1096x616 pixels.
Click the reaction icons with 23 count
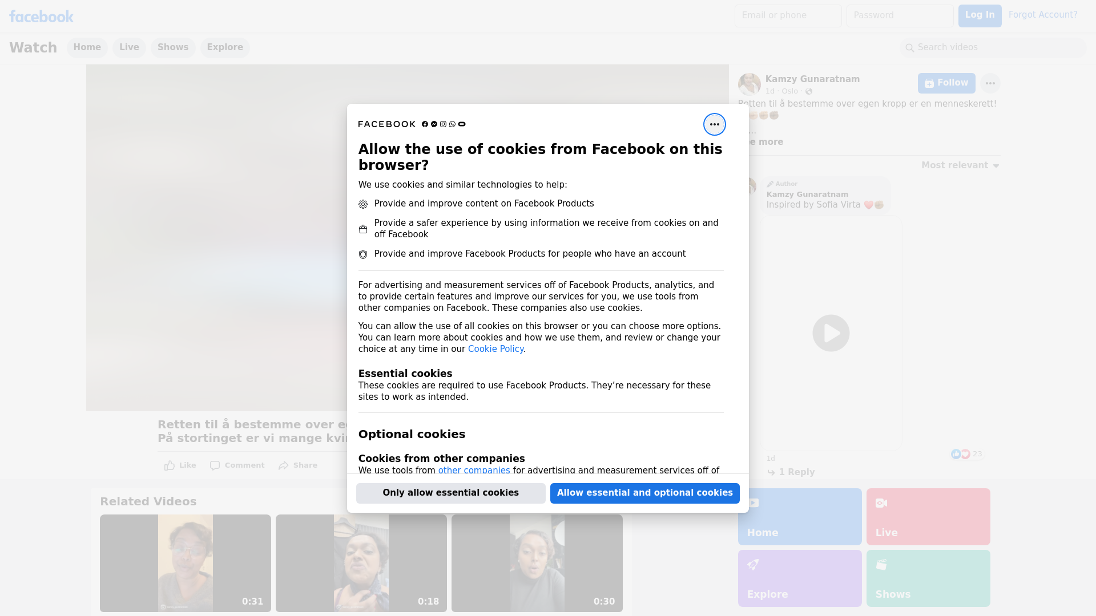(966, 454)
